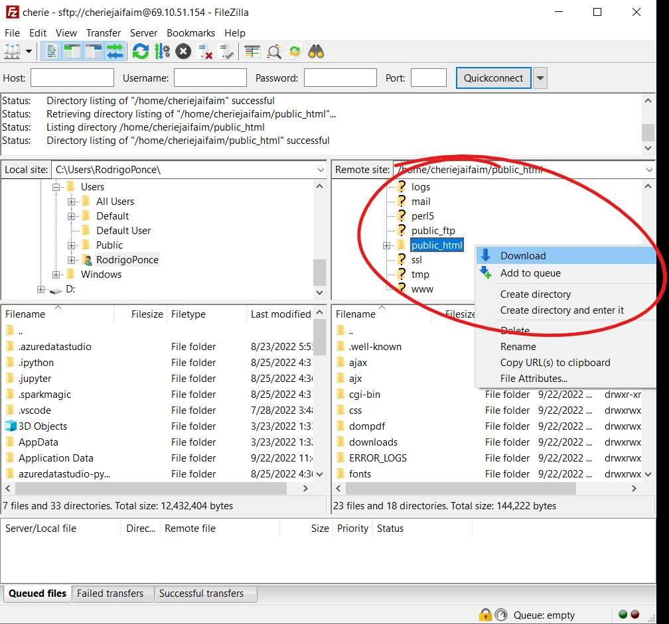Choose Download from the context menu

pos(565,256)
